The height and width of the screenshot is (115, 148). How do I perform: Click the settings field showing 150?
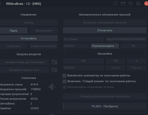click(x=115, y=61)
